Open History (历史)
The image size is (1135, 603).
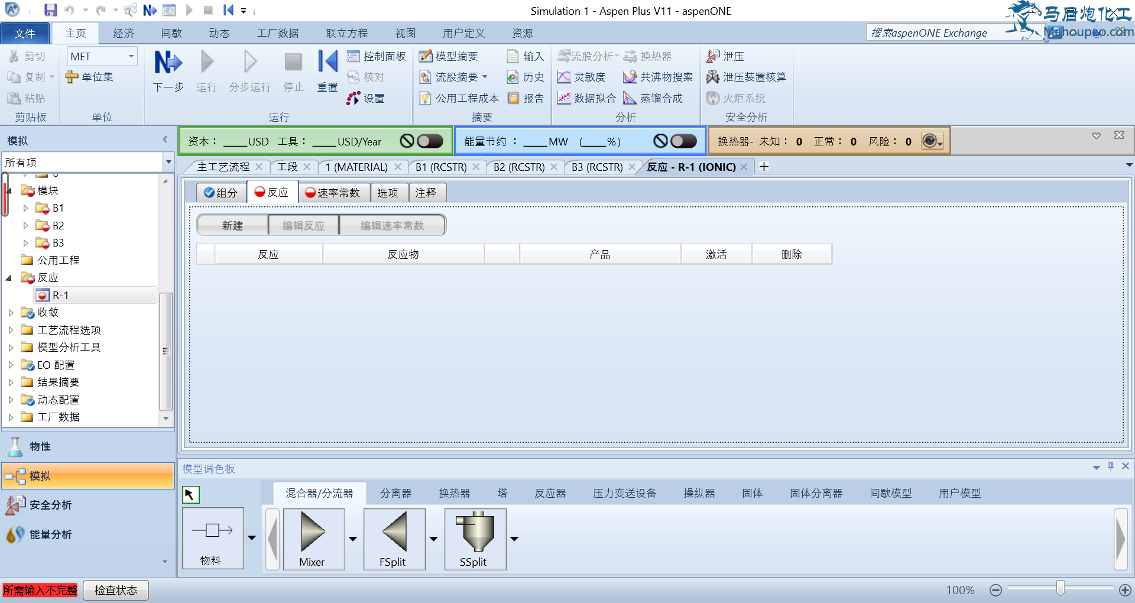tap(525, 77)
